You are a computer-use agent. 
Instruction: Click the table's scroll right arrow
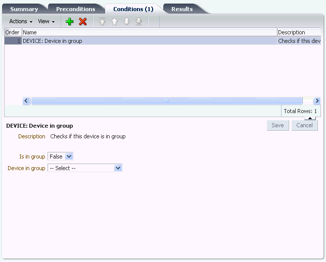[x=317, y=101]
